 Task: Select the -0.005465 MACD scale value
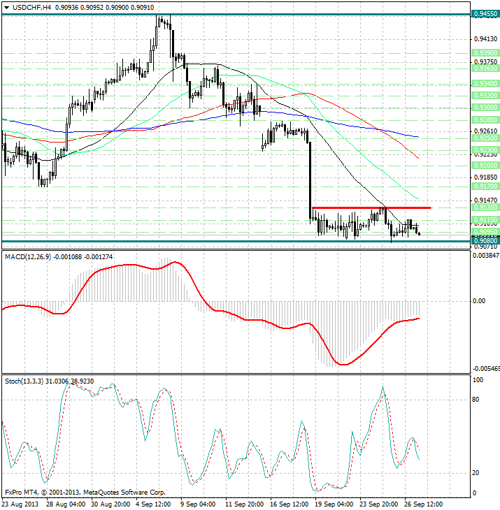click(x=486, y=369)
